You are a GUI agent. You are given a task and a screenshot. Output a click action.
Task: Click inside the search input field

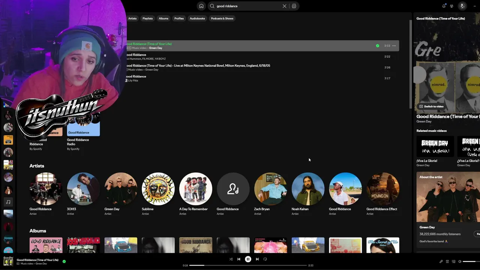pyautogui.click(x=247, y=6)
